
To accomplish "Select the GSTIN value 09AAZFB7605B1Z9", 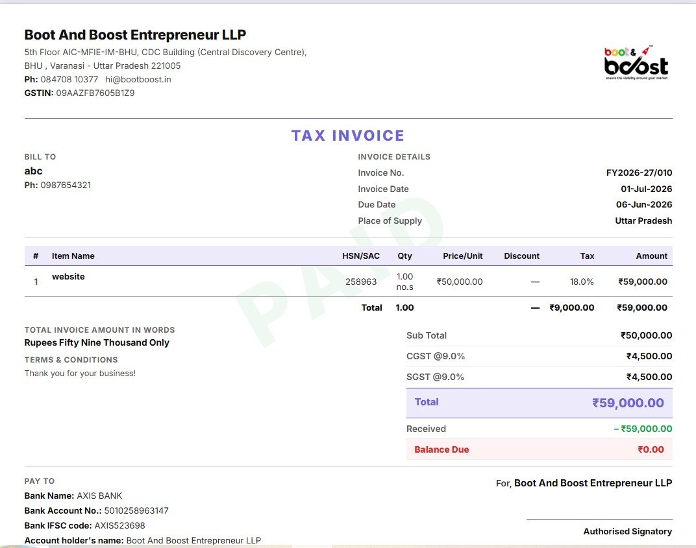I will pos(95,93).
